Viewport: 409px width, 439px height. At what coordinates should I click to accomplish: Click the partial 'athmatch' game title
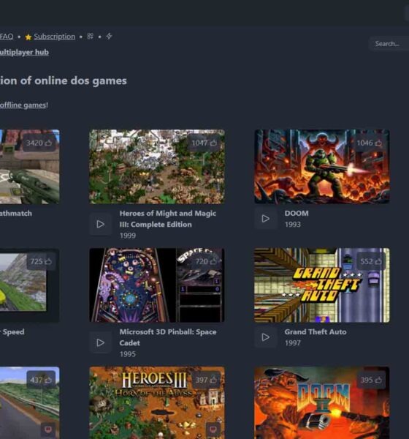tap(16, 214)
